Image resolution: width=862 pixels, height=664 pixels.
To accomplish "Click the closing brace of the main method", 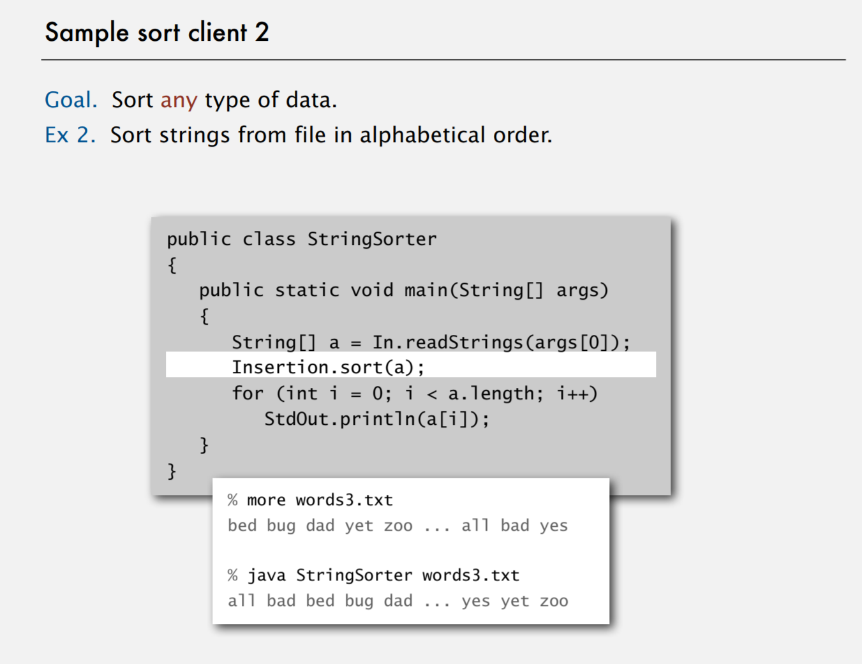I will tap(204, 445).
